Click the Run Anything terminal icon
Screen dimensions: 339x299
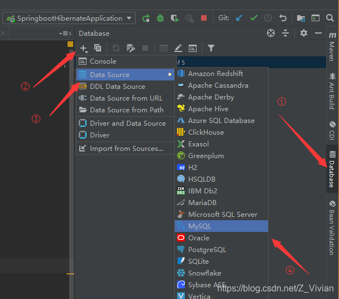pos(316,18)
